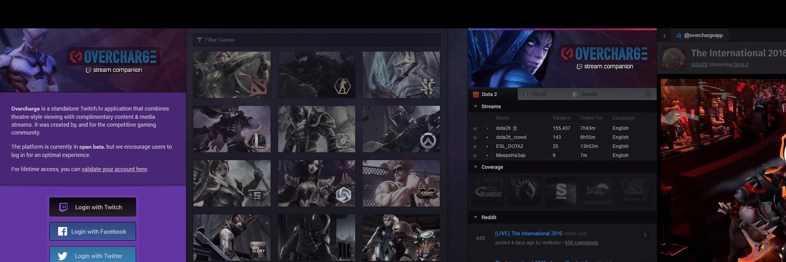Click the S button on Reddit post
This screenshot has width=786, height=262.
click(x=645, y=234)
